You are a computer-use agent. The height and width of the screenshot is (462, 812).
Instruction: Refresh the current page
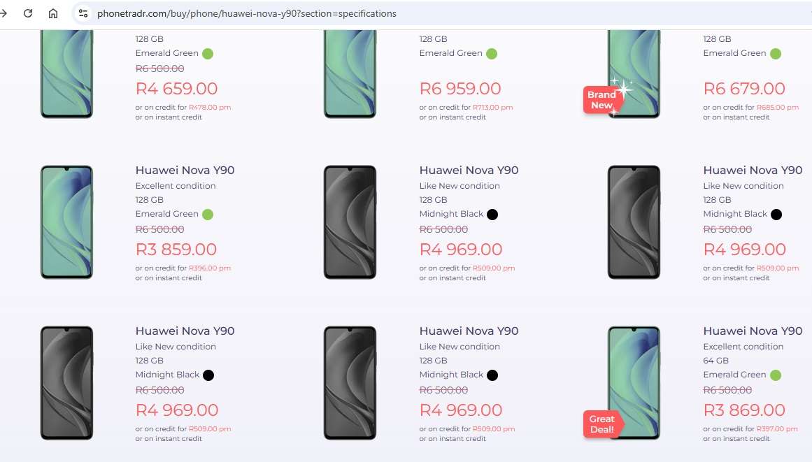[27, 13]
